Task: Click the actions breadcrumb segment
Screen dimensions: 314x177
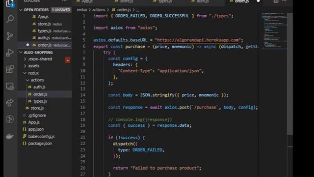Action: click(99, 10)
